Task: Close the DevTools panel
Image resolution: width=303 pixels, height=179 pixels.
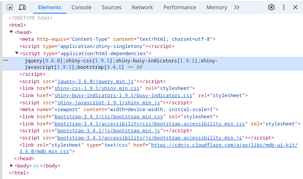Action: click(295, 7)
